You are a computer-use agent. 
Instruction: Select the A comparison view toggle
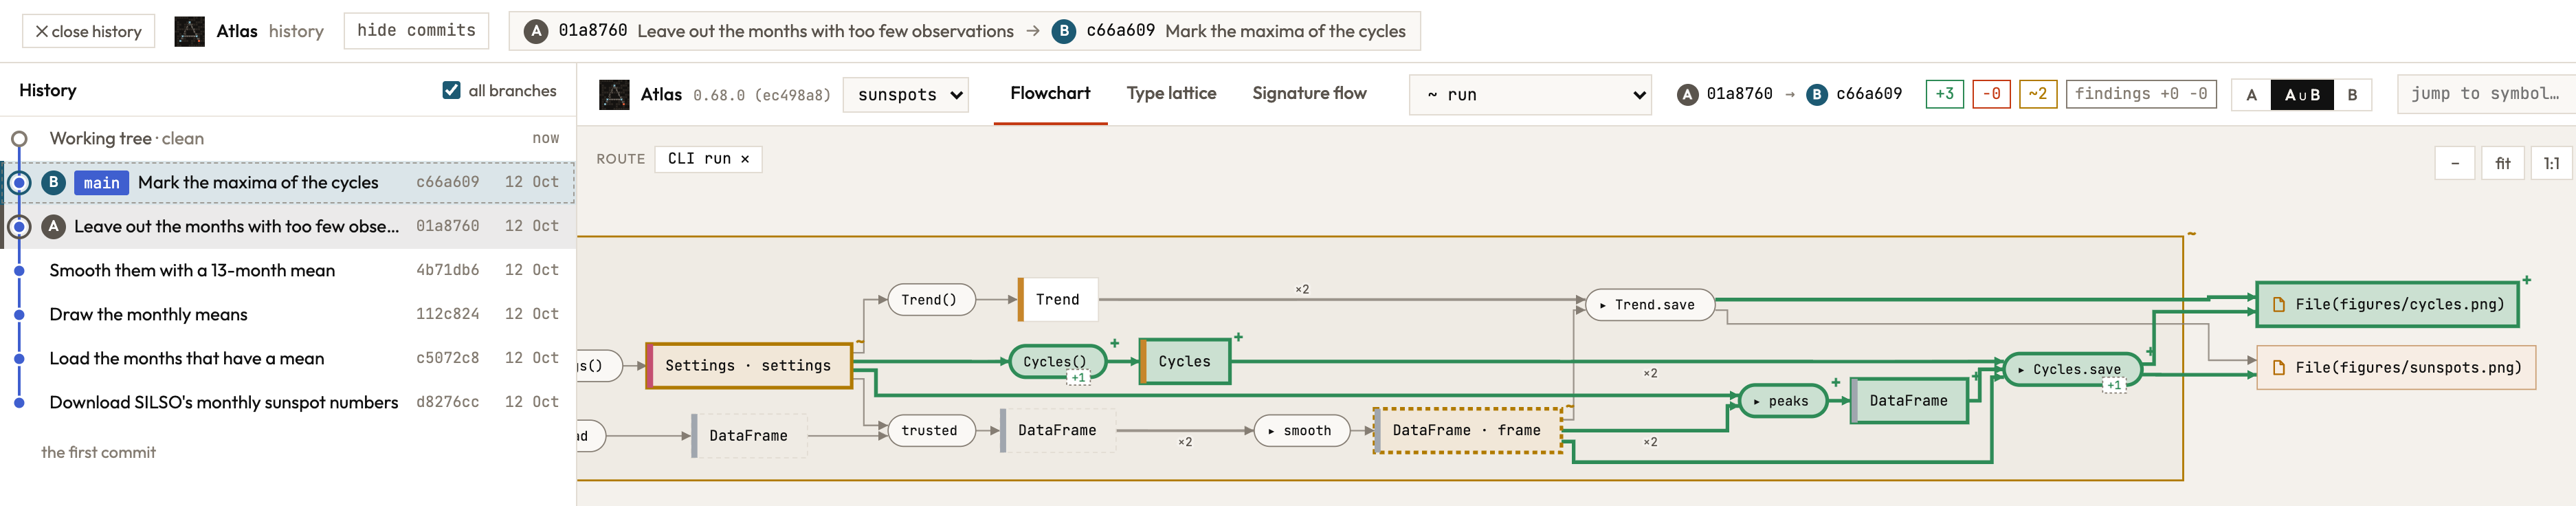2251,95
